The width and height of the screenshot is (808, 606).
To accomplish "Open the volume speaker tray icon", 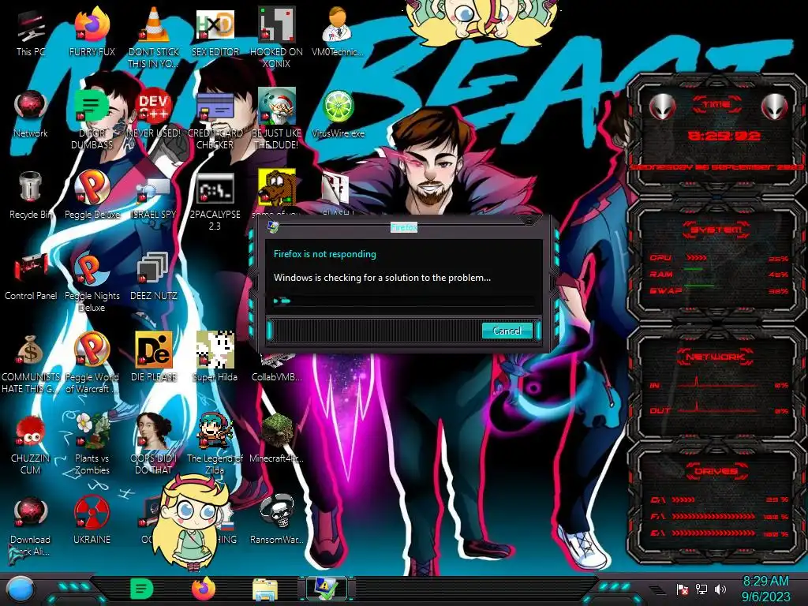I will pos(720,589).
